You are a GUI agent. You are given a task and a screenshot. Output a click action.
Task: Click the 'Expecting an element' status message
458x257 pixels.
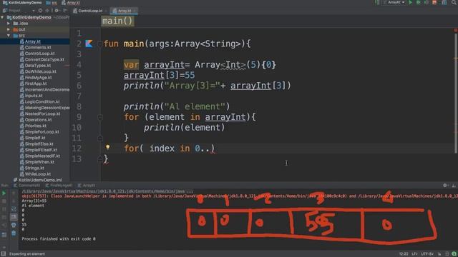pyautogui.click(x=27, y=254)
